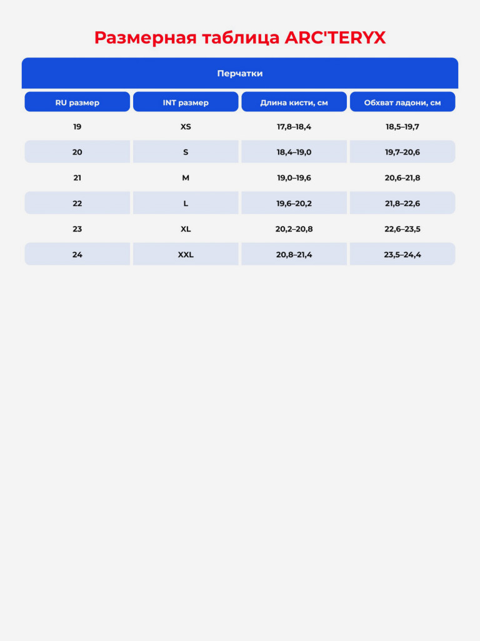Select RU size 20 cell
480x641 pixels.
click(77, 151)
